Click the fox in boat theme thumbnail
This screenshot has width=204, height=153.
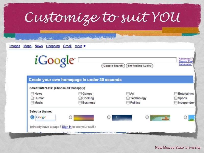click(x=160, y=118)
